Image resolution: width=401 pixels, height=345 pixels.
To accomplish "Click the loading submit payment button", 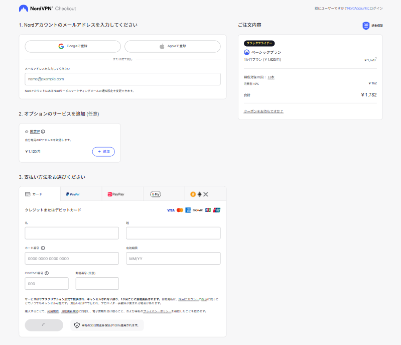I will coord(44,325).
